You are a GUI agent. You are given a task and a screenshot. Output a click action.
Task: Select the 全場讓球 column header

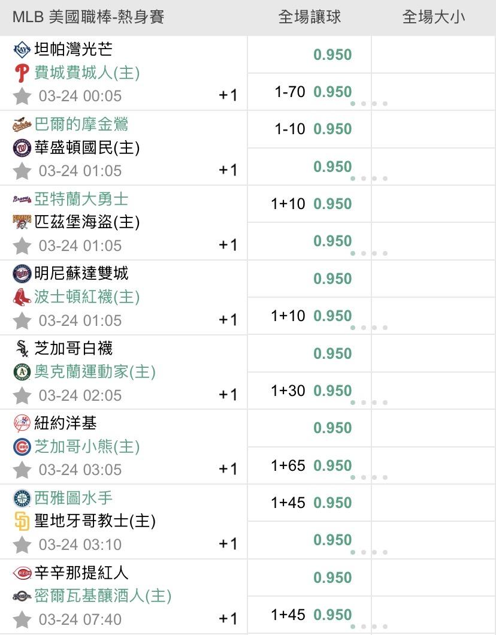click(310, 17)
